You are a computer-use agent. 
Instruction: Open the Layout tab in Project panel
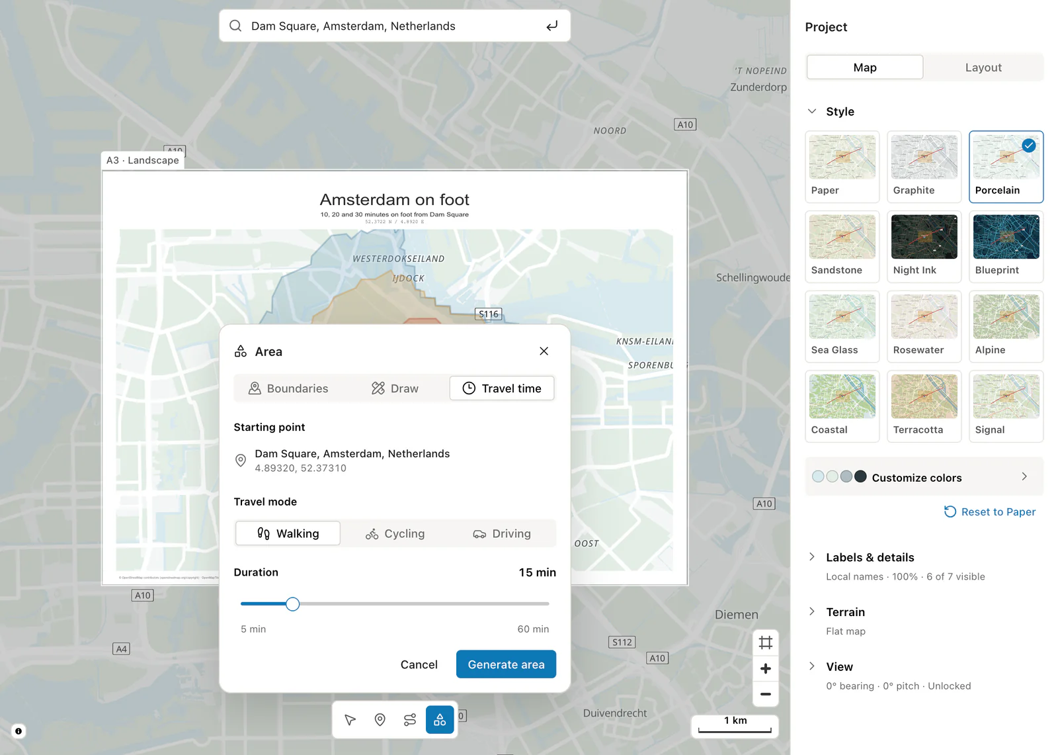[983, 67]
